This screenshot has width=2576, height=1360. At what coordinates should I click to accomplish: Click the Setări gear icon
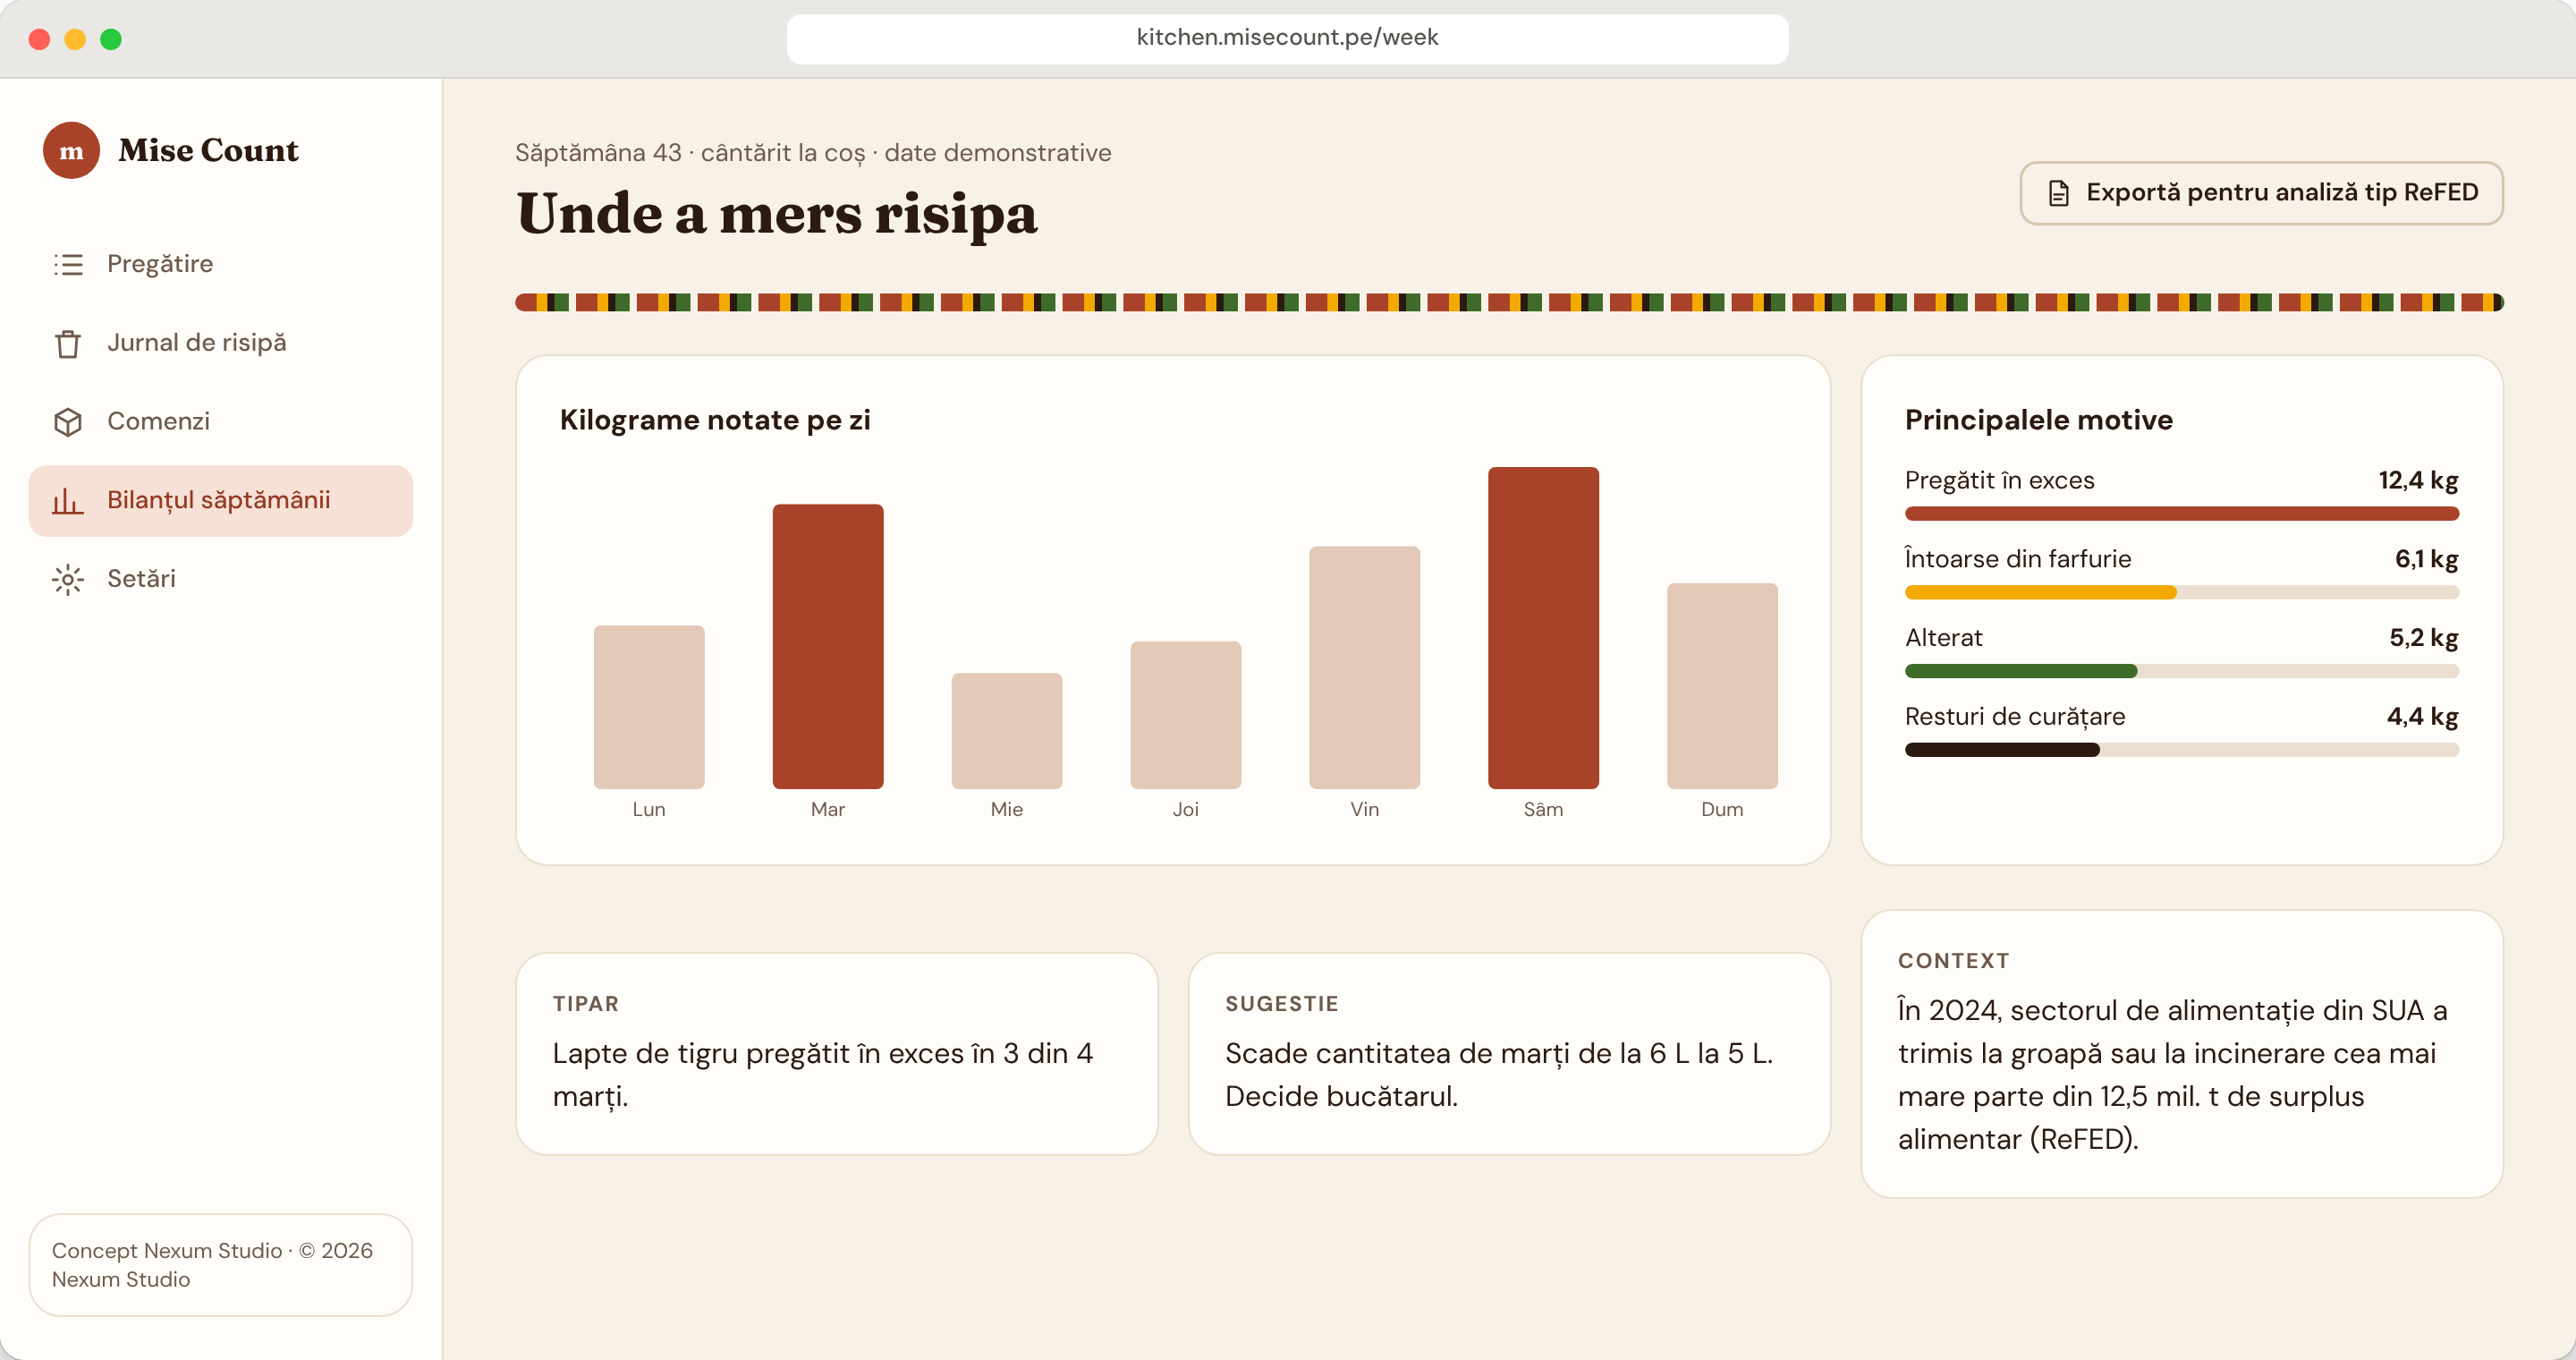[68, 579]
